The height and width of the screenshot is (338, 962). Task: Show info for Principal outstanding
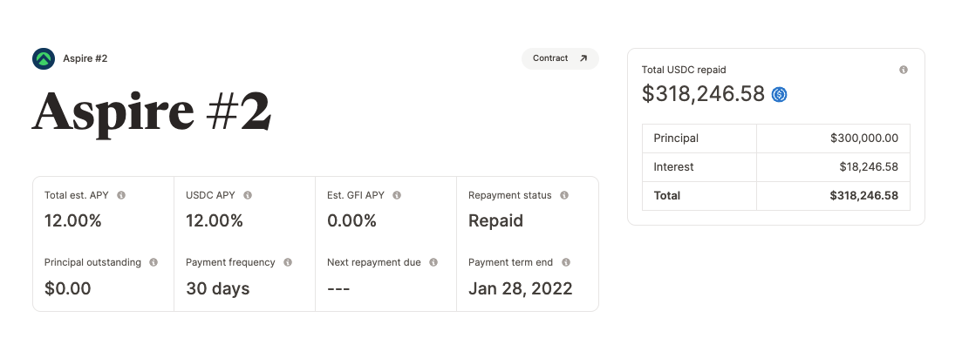[x=154, y=263]
